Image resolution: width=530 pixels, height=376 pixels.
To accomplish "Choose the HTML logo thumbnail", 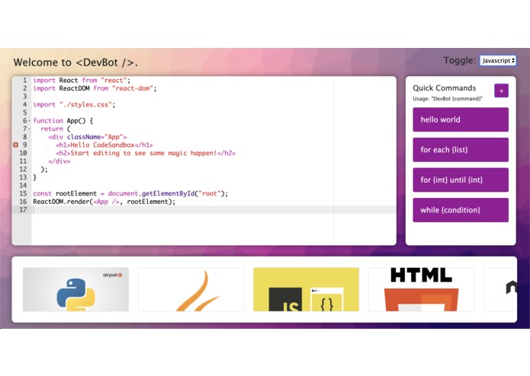I will (x=421, y=289).
